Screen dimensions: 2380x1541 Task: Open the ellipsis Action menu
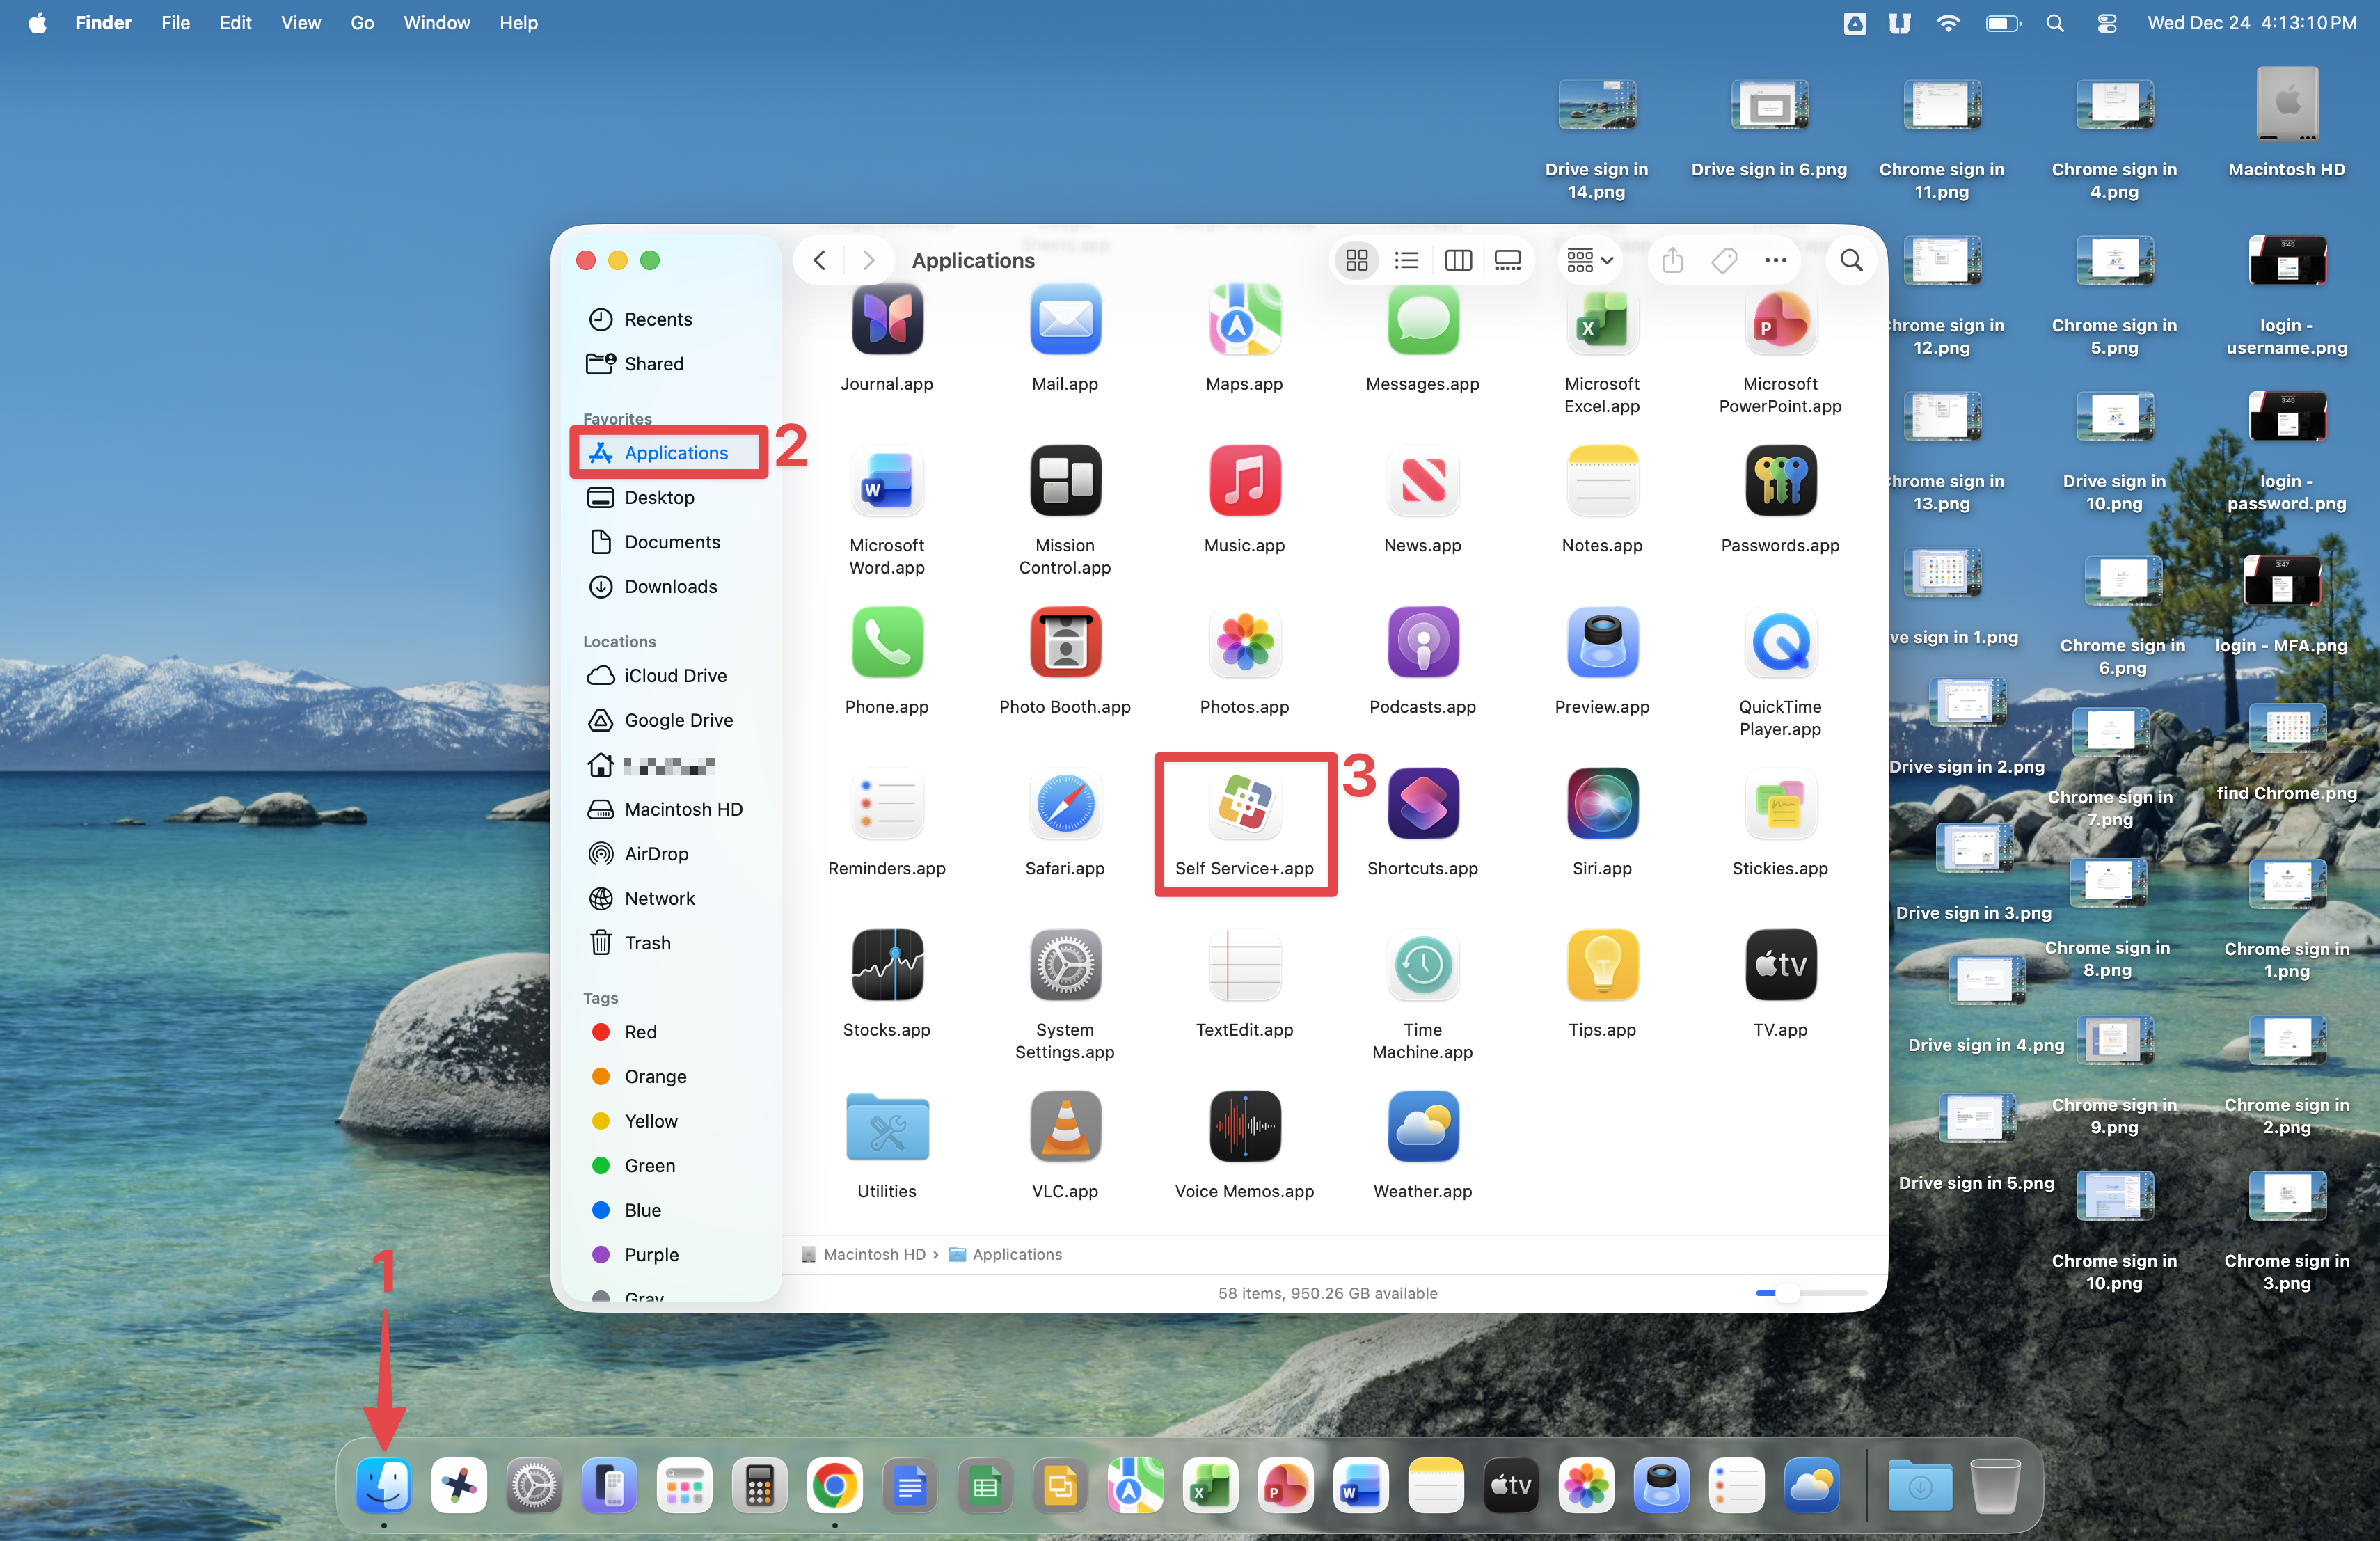[x=1775, y=261]
